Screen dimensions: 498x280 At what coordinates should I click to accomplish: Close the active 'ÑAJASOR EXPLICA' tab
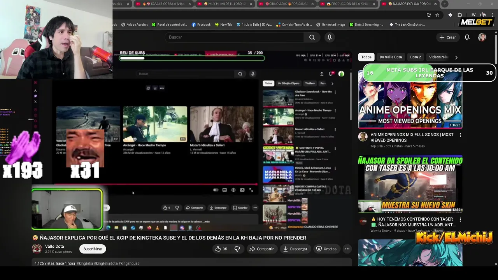(x=435, y=4)
